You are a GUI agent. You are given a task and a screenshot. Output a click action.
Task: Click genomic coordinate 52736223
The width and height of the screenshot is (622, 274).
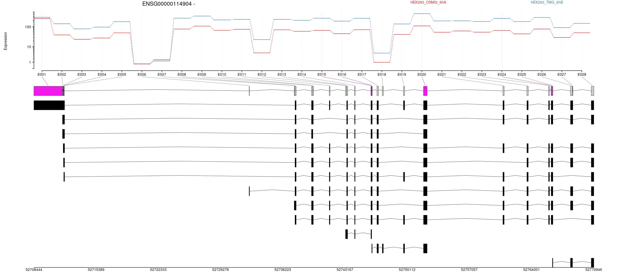point(283,270)
